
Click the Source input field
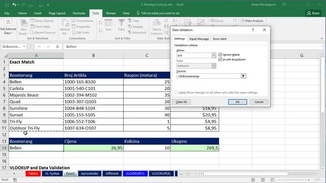click(208, 76)
